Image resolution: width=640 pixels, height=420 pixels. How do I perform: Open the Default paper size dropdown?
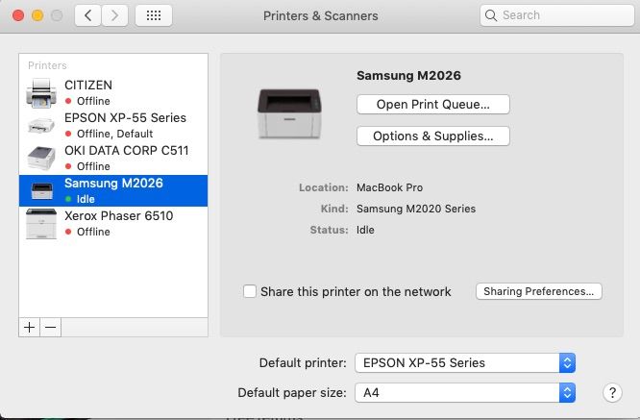[x=465, y=393]
